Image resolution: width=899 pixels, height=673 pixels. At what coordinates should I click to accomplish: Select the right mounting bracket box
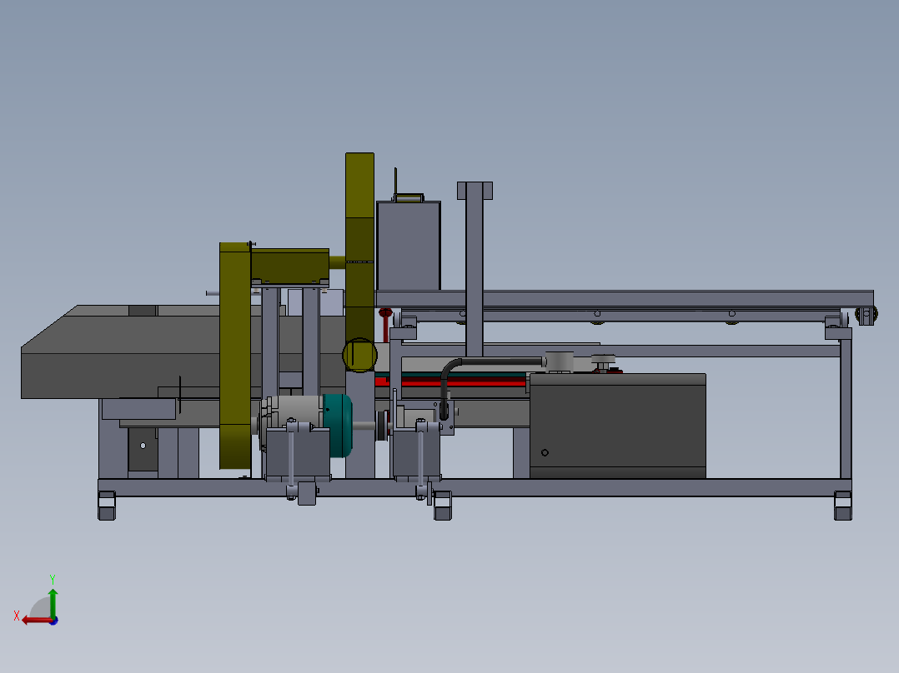tap(417, 456)
